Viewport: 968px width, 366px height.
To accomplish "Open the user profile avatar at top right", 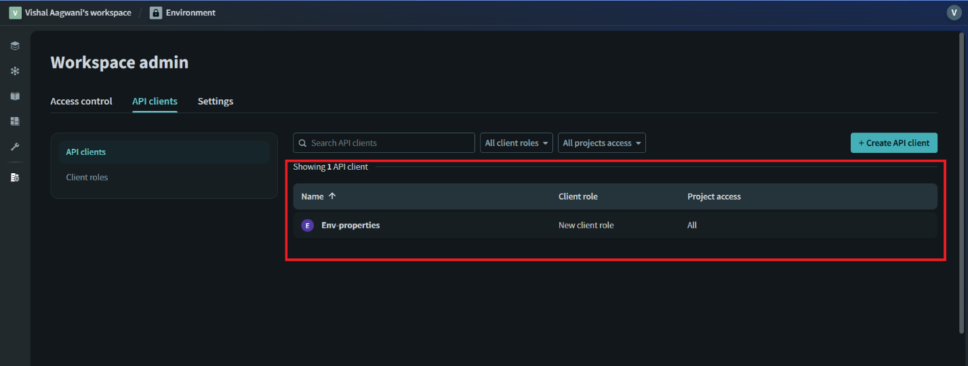I will pyautogui.click(x=953, y=13).
